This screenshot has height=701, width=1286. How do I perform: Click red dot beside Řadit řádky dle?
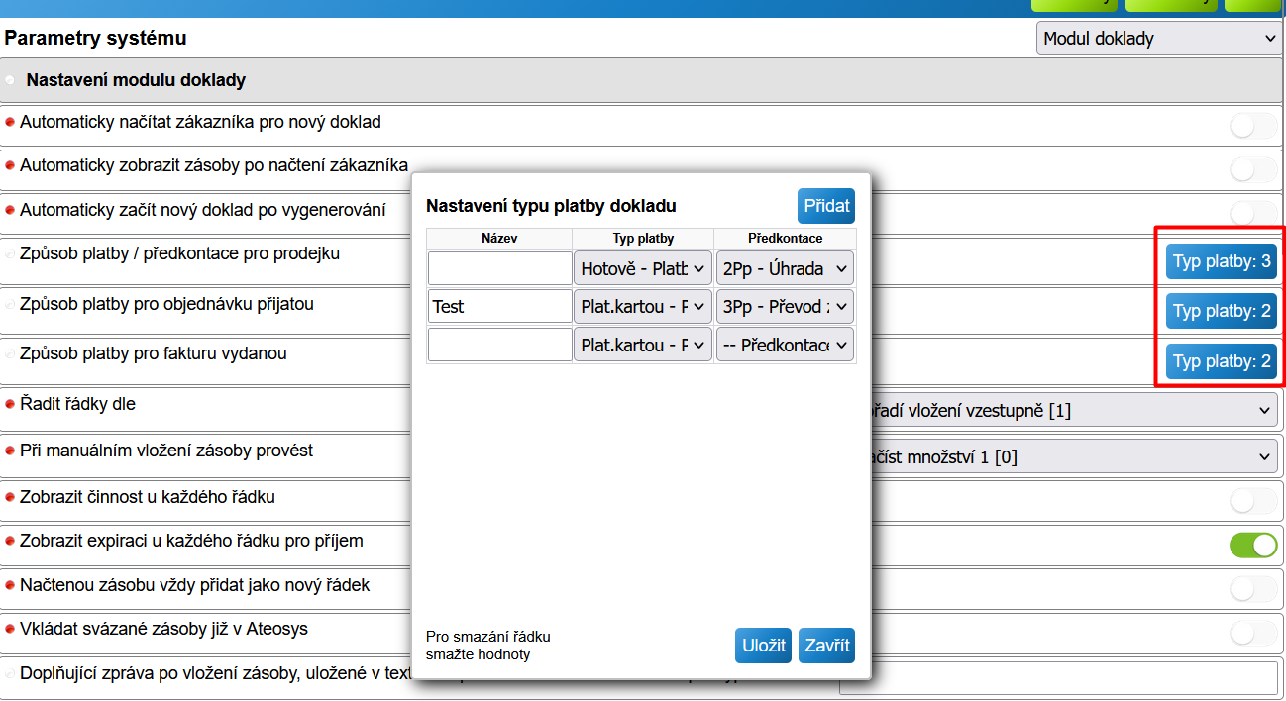pos(10,405)
